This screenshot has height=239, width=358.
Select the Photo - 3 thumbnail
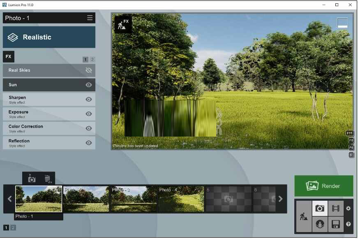(134, 199)
